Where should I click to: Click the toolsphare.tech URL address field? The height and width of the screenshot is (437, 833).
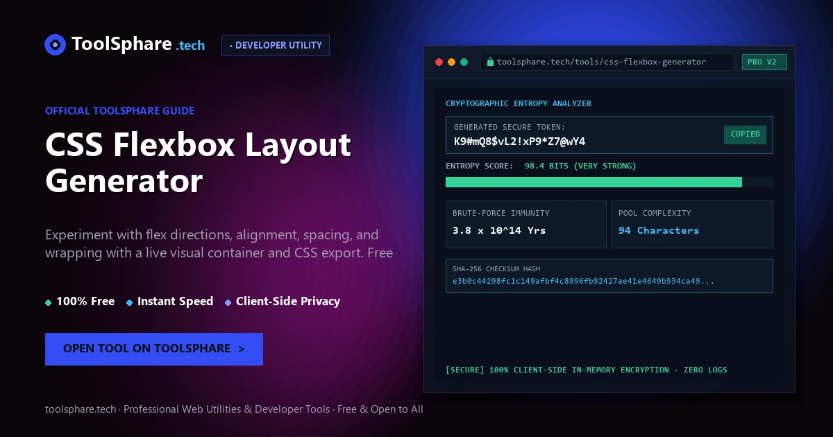click(x=607, y=62)
